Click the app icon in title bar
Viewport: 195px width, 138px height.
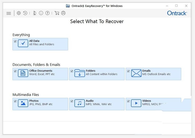[68, 6]
